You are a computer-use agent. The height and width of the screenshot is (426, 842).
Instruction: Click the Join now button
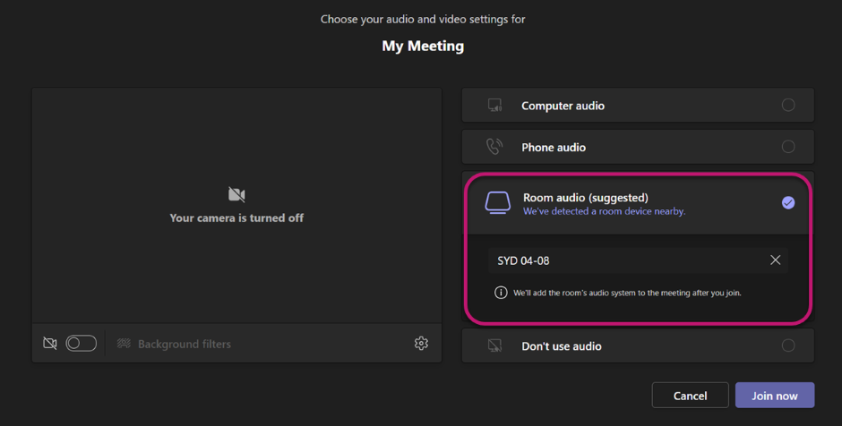pos(774,396)
